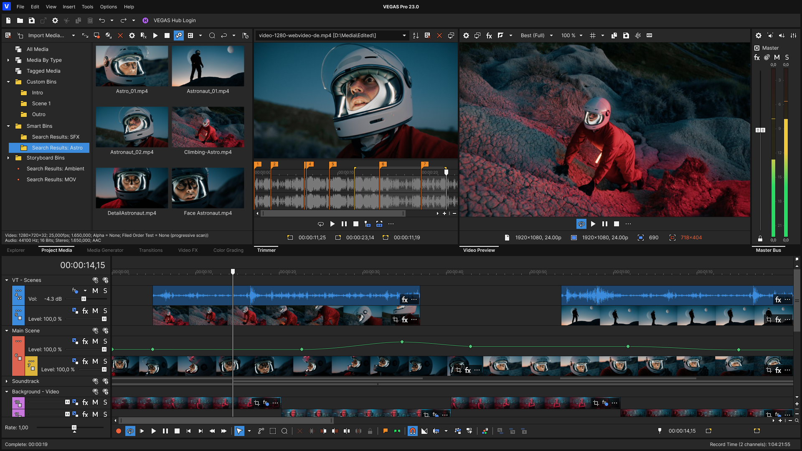Solo the Main Scene video track

tap(105, 341)
